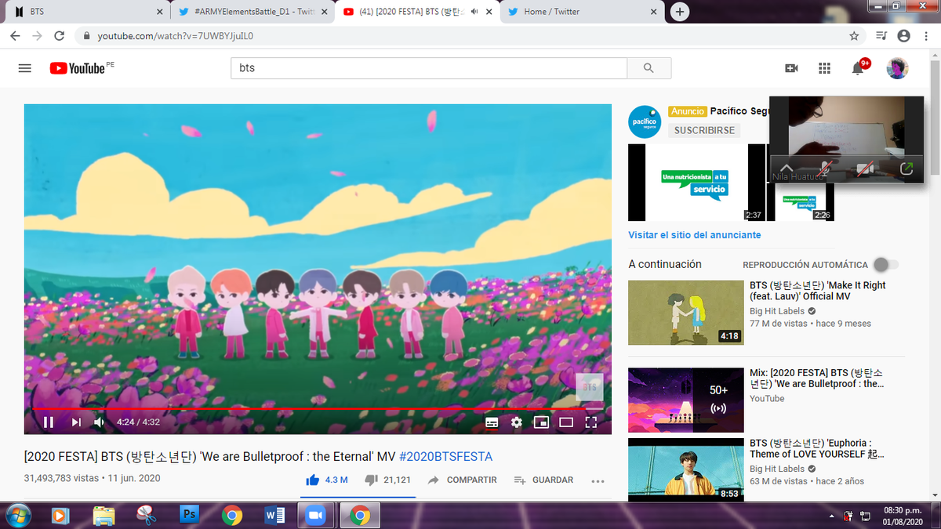Image resolution: width=941 pixels, height=529 pixels.
Task: Open Zoom from the taskbar
Action: (316, 515)
